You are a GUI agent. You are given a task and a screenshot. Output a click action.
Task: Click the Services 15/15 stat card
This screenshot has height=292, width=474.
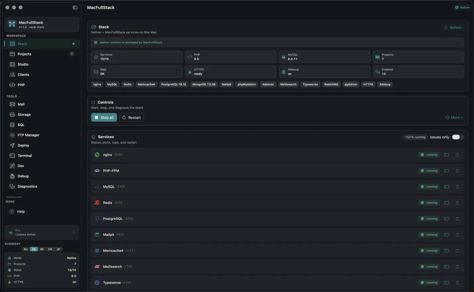point(137,57)
